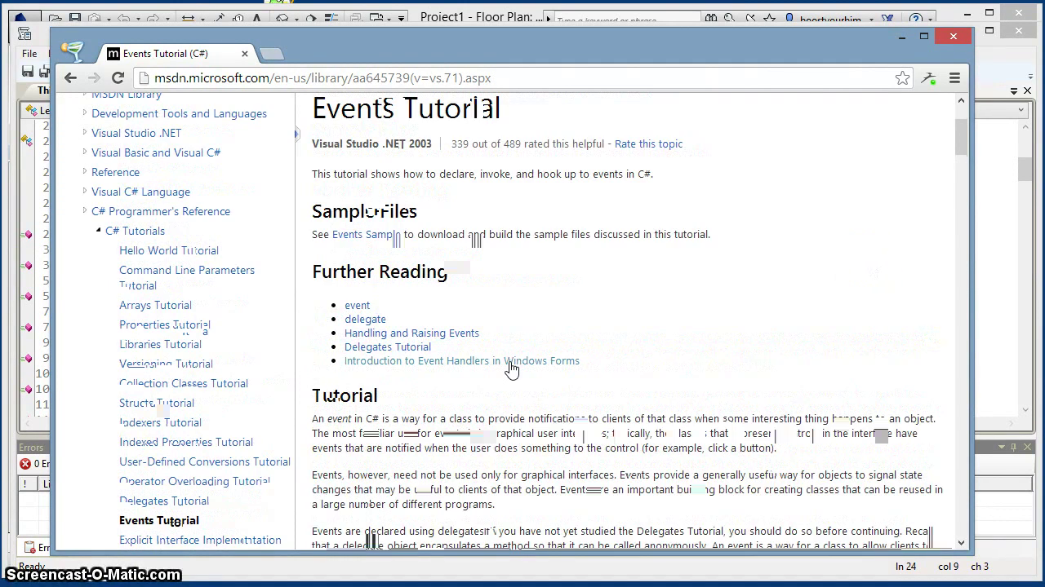
Task: Open the File menu in the background window
Action: point(29,53)
